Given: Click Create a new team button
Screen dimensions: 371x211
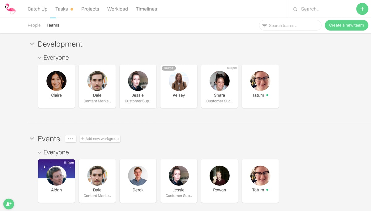Looking at the screenshot, I should pyautogui.click(x=346, y=25).
